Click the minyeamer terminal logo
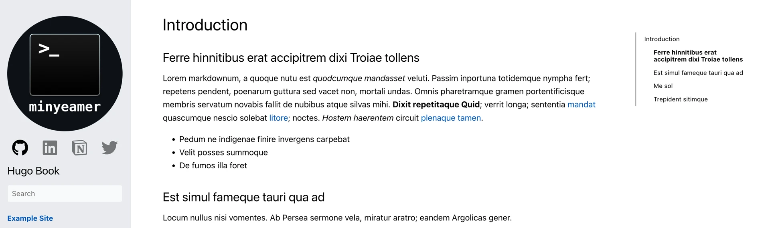Screen dimensions: 770x228 pos(65,73)
